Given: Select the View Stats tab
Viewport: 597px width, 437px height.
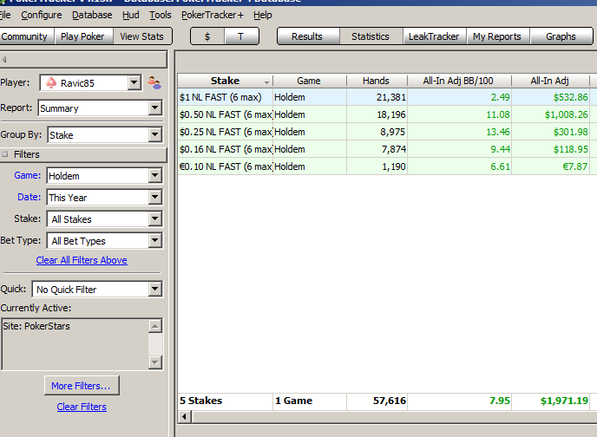Looking at the screenshot, I should pyautogui.click(x=142, y=36).
